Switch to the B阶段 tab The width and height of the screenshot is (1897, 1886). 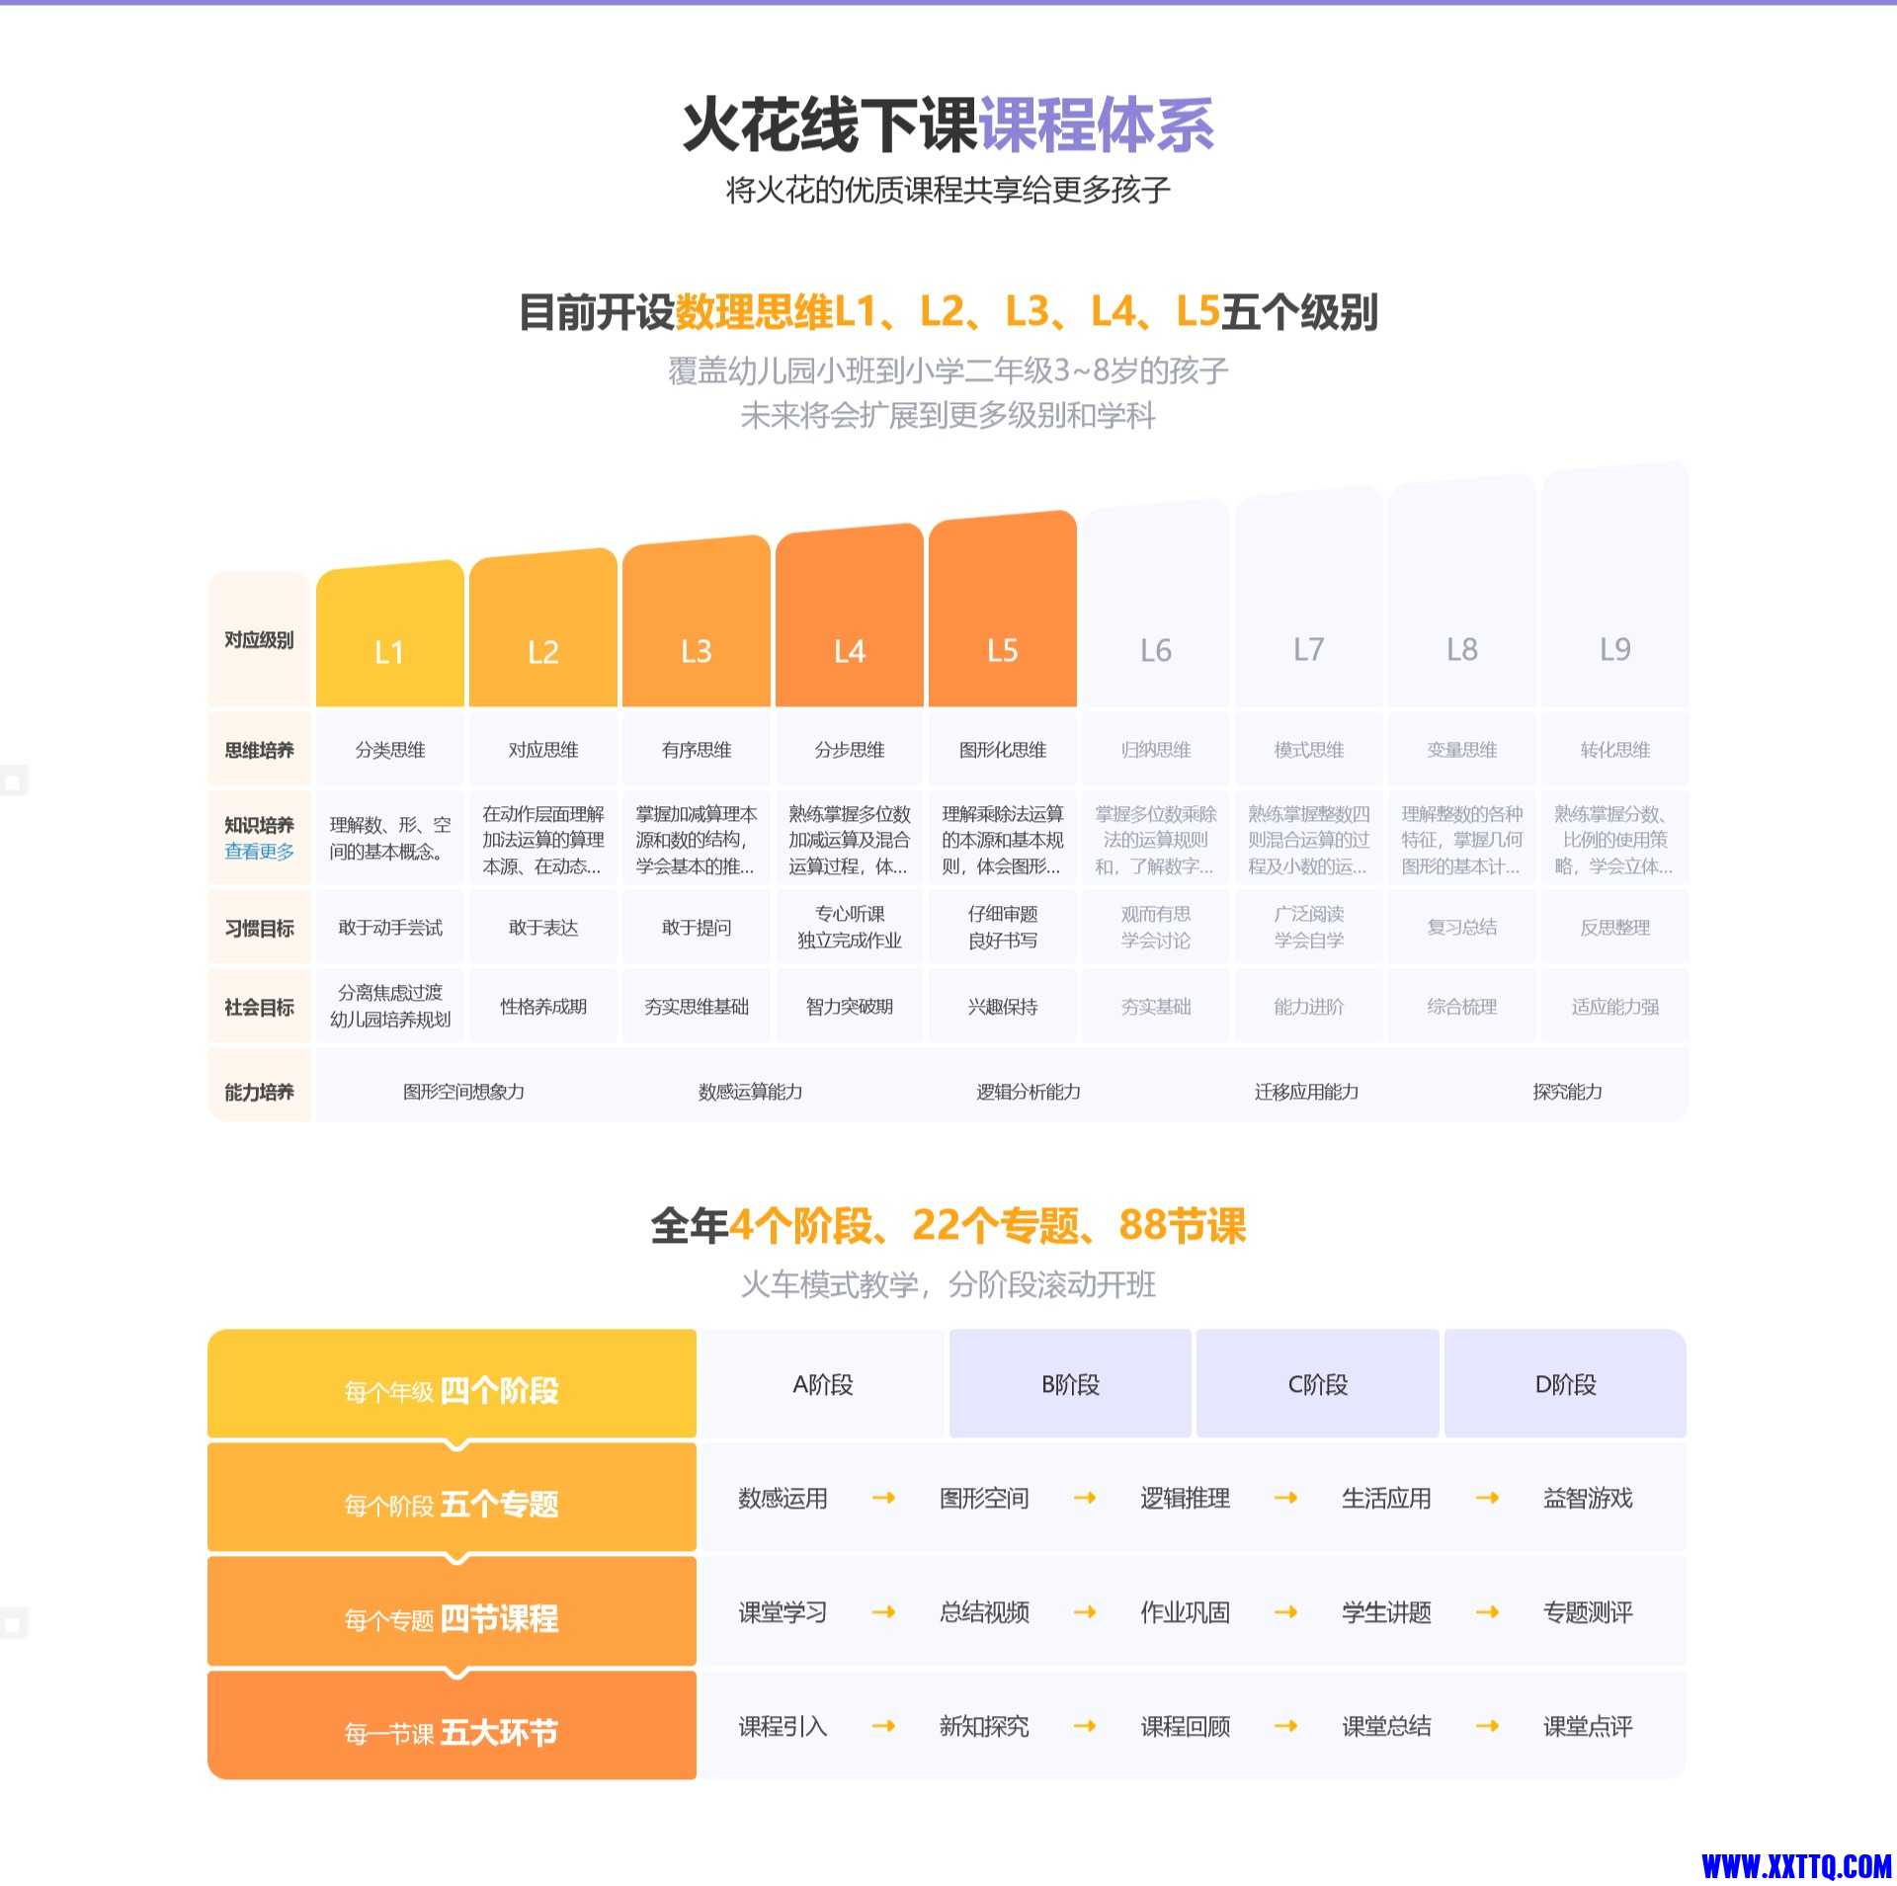(x=1070, y=1383)
